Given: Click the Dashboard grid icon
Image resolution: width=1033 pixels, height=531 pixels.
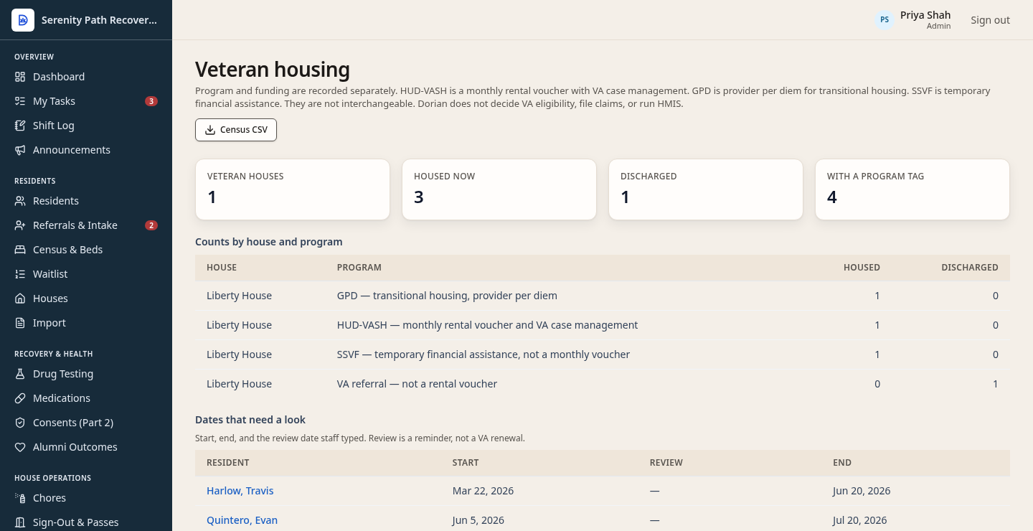Looking at the screenshot, I should [20, 77].
